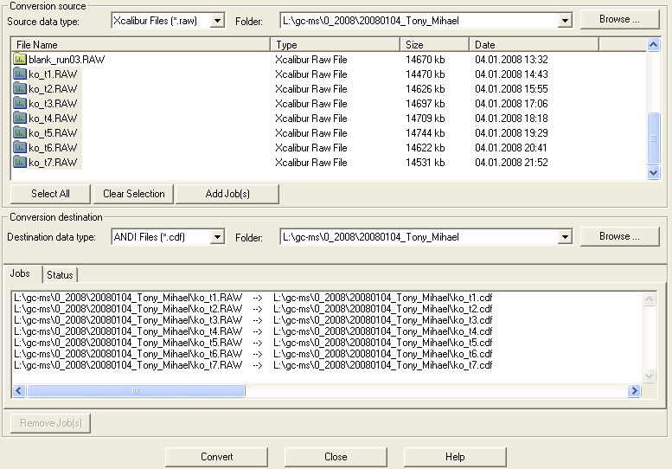Click the jobs list scroll-down arrow
The width and height of the screenshot is (672, 469).
[x=649, y=376]
